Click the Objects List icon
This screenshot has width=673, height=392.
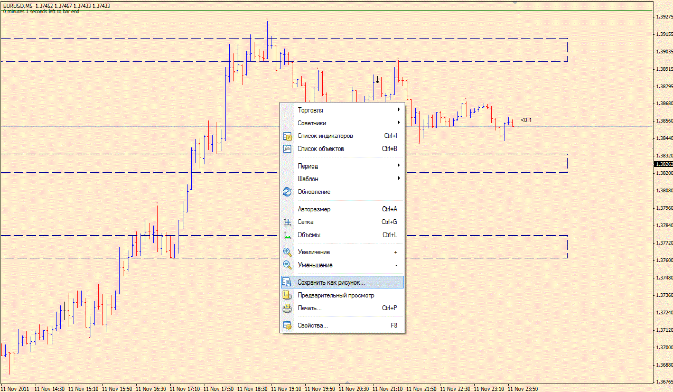click(x=287, y=148)
